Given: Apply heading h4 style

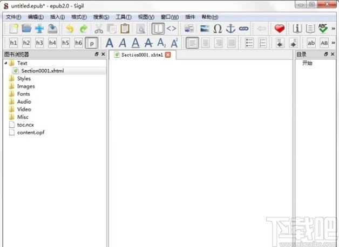Looking at the screenshot, I should coord(52,43).
